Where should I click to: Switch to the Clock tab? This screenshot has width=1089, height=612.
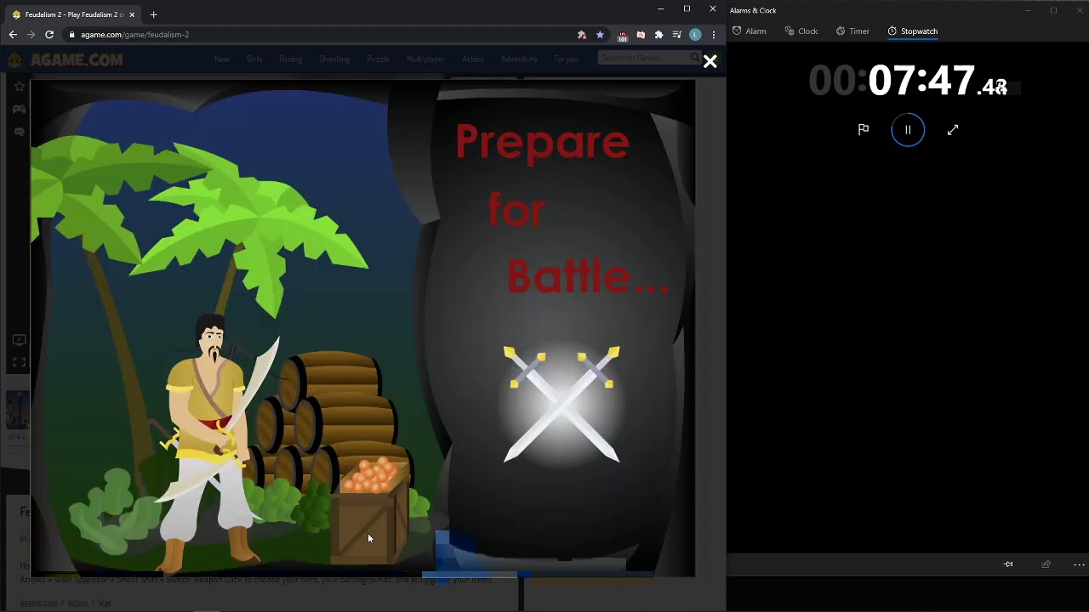tap(801, 31)
